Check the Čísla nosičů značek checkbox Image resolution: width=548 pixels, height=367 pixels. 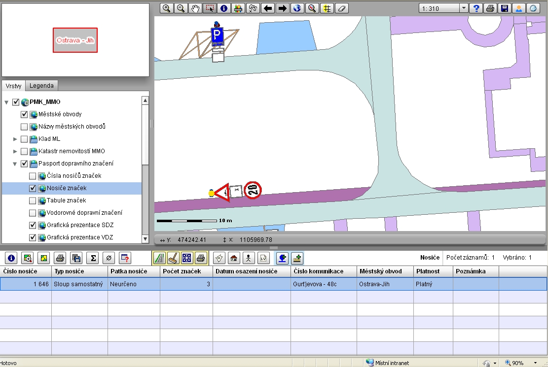(33, 176)
